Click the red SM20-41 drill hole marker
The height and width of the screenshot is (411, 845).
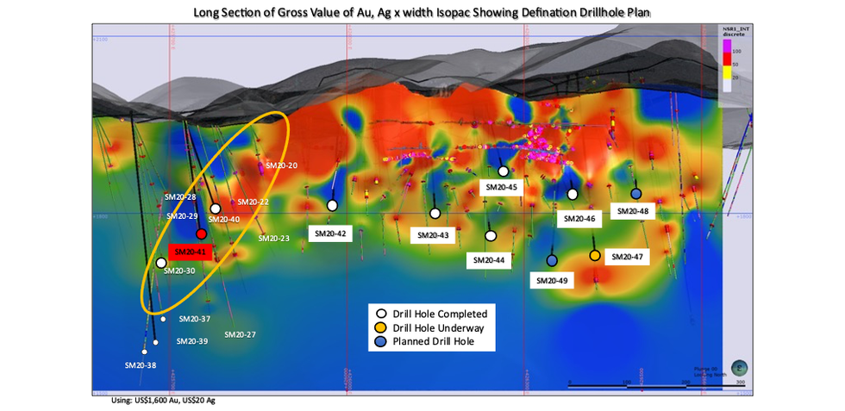pos(201,234)
